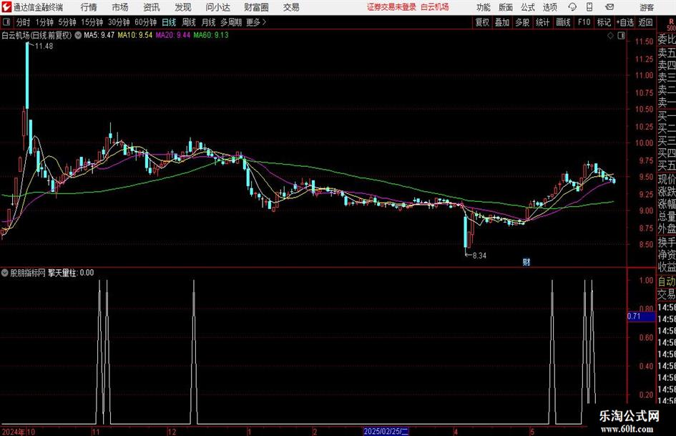Select the 日线 daily tab
The width and height of the screenshot is (676, 436).
[169, 22]
